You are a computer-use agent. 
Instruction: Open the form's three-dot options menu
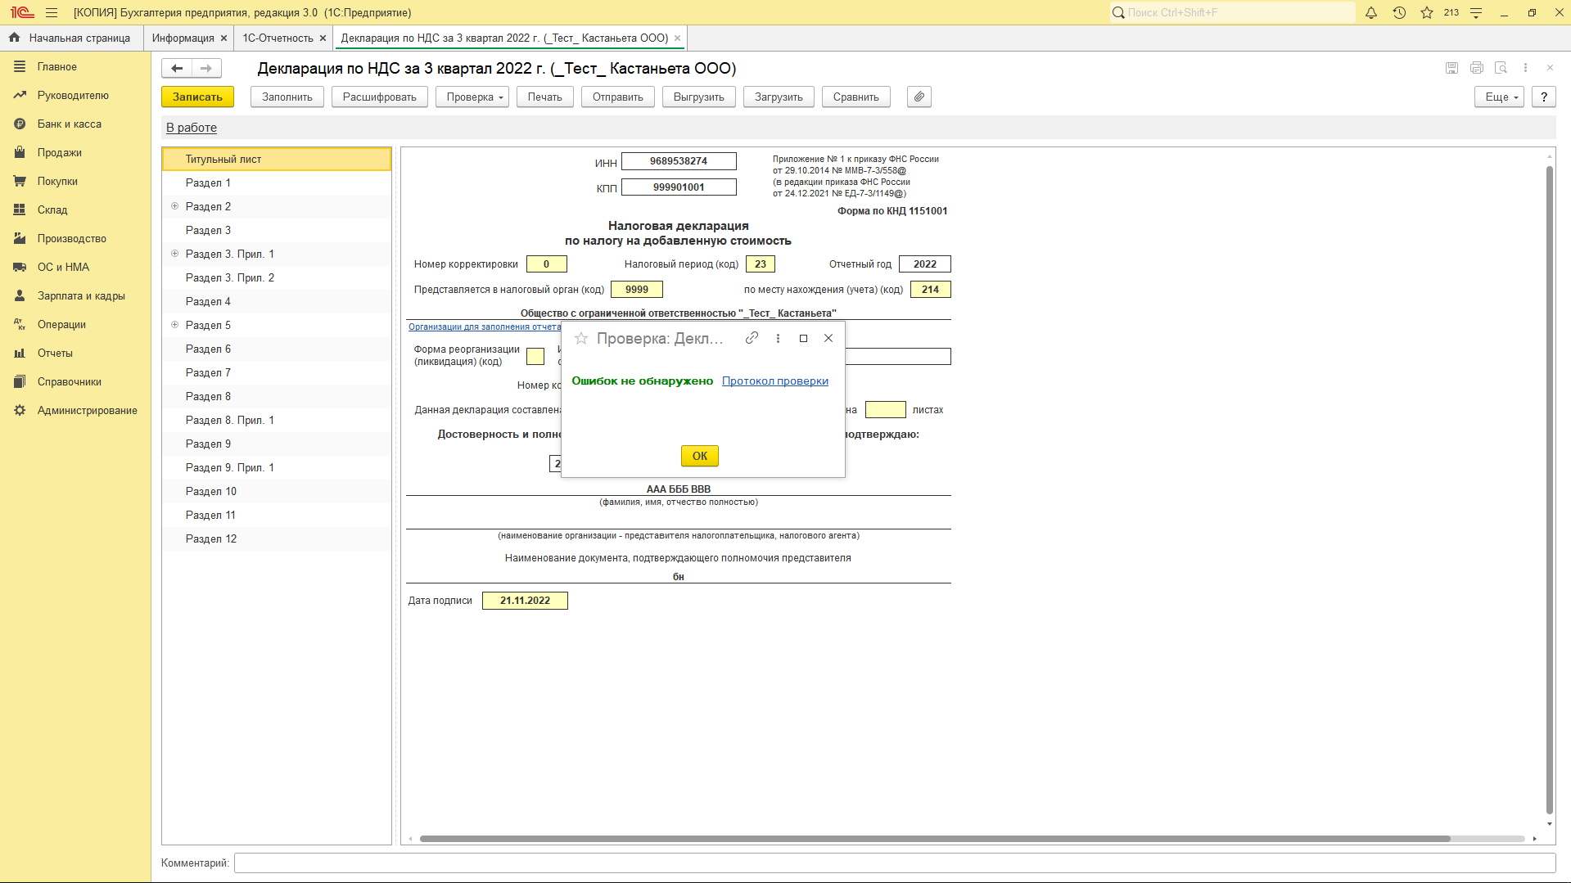tap(1525, 68)
